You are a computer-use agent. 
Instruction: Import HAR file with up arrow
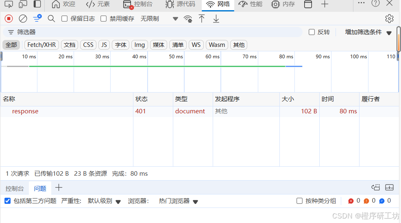click(x=202, y=19)
